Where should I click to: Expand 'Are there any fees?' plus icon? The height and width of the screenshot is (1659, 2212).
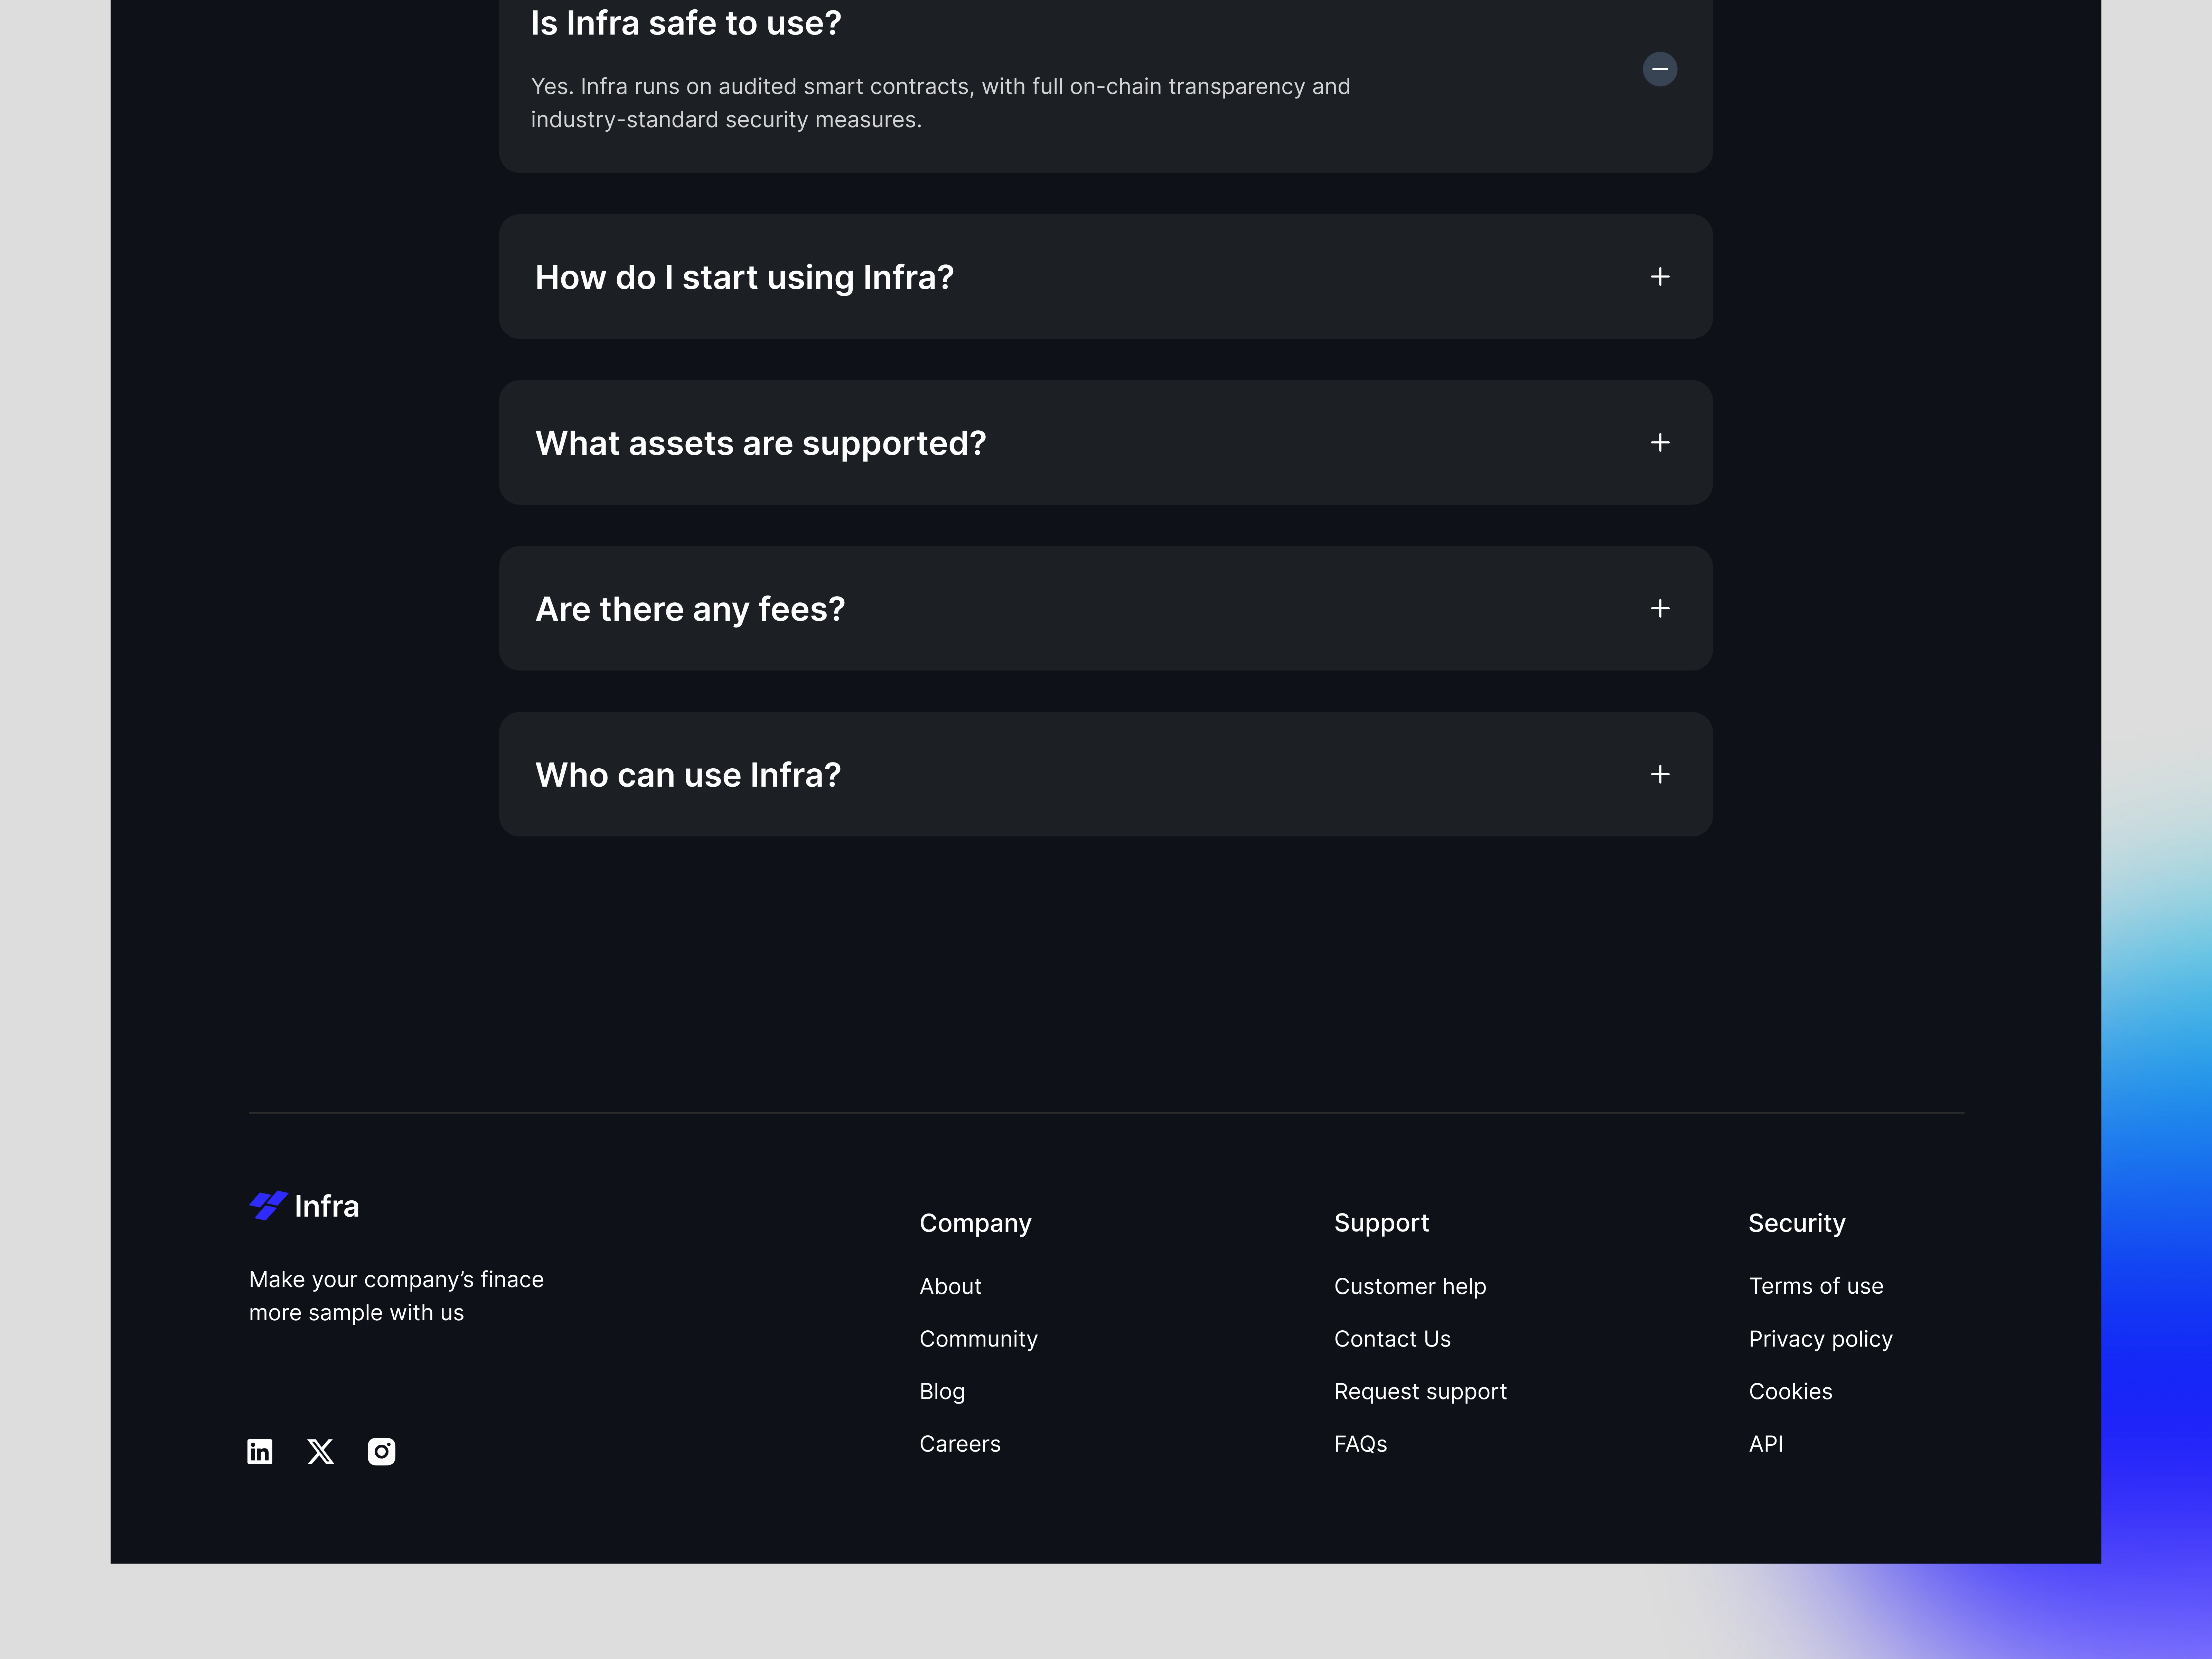1659,609
